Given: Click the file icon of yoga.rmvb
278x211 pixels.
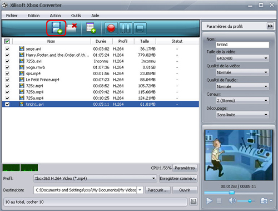Looking at the screenshot, I should [22, 67].
